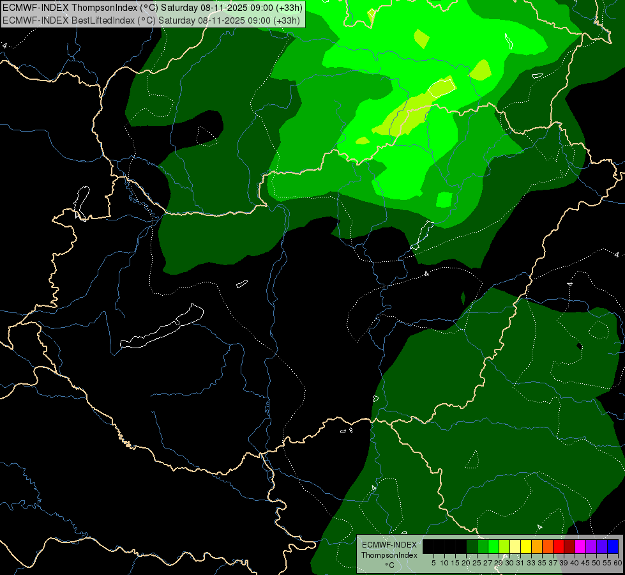Click the '31' legend scale value
This screenshot has height=575, width=625.
coord(520,563)
